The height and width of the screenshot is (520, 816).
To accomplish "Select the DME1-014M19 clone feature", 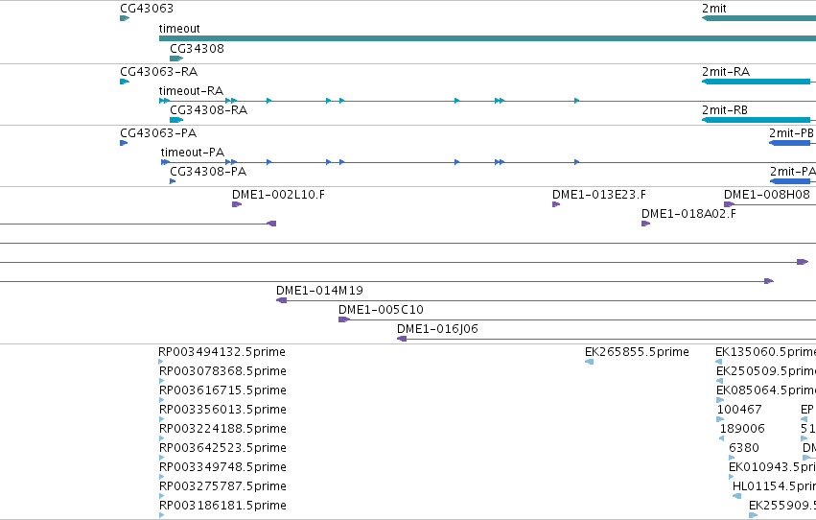I will [x=546, y=300].
